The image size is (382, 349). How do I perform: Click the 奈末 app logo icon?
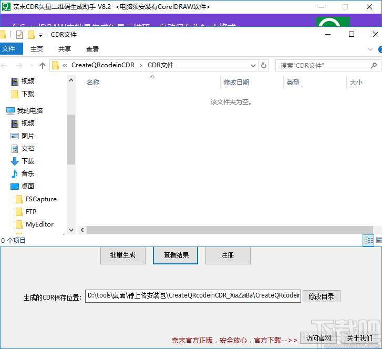coord(6,7)
